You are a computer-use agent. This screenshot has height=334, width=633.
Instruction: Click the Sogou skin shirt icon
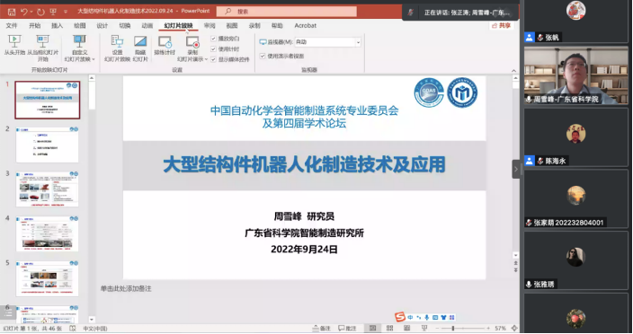click(x=443, y=318)
